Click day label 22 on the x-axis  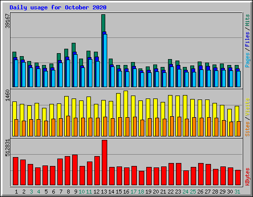[x=170, y=192]
